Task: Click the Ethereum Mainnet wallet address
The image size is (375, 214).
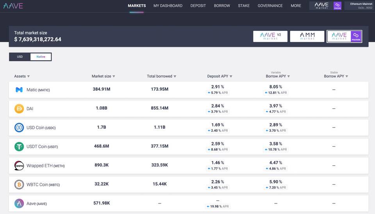Action: pos(365,8)
